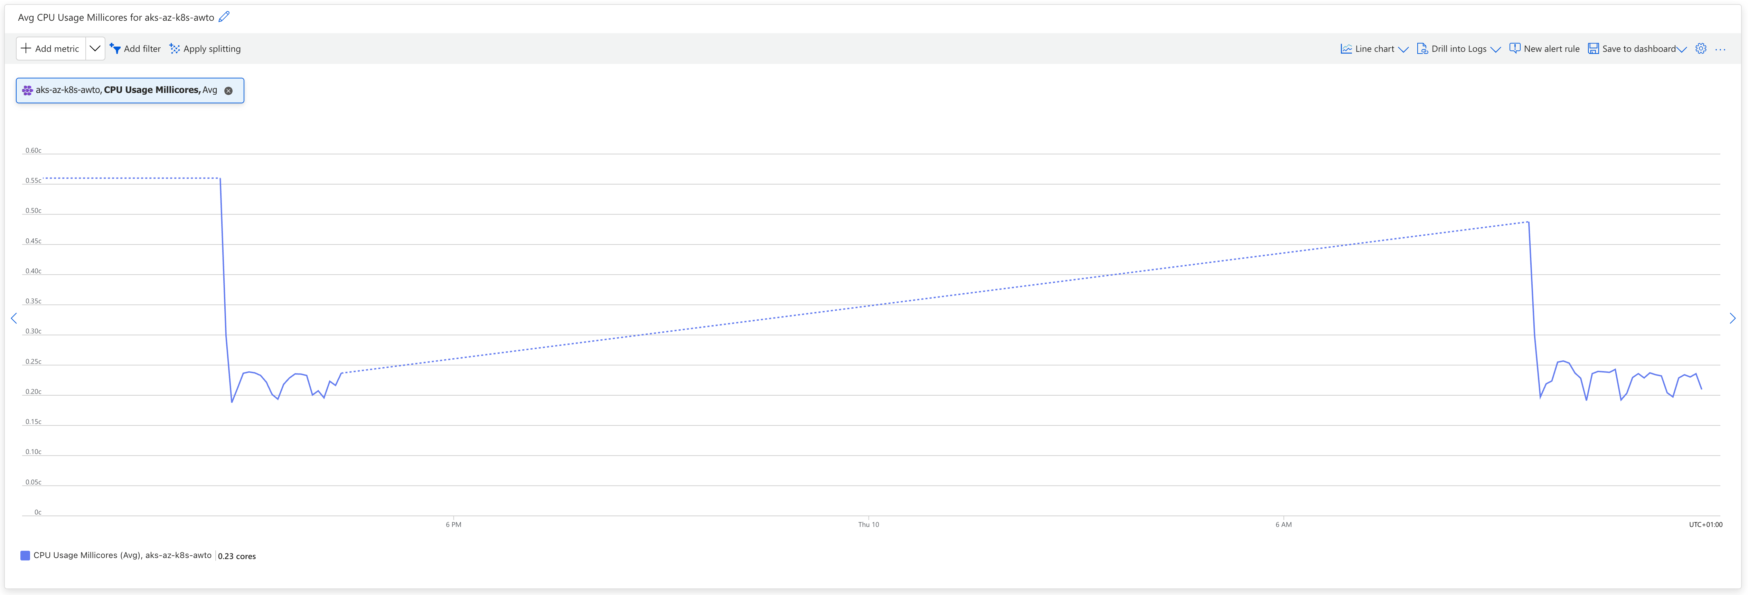Click the UTC+01:00 time zone label

tap(1705, 525)
